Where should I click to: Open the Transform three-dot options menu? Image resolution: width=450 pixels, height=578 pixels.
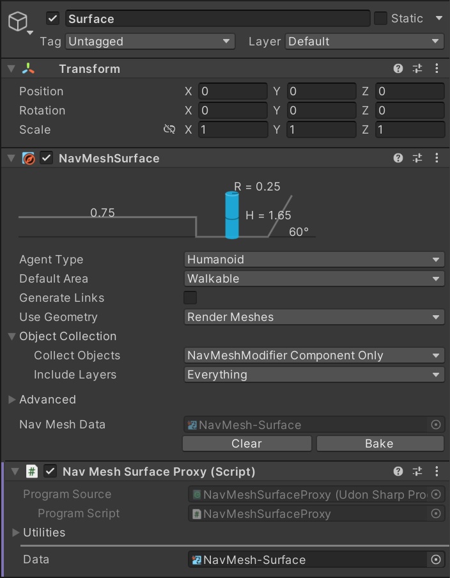437,68
